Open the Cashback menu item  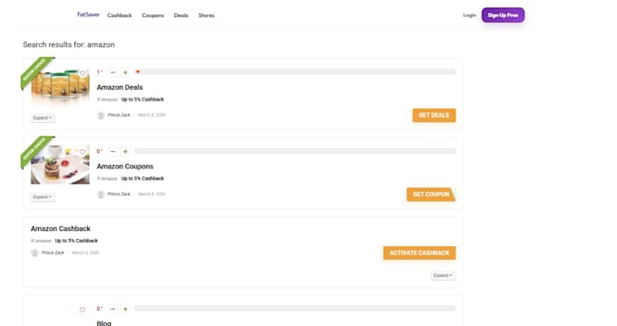pos(120,15)
